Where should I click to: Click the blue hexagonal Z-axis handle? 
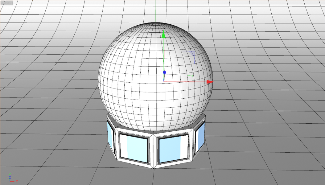pos(164,72)
